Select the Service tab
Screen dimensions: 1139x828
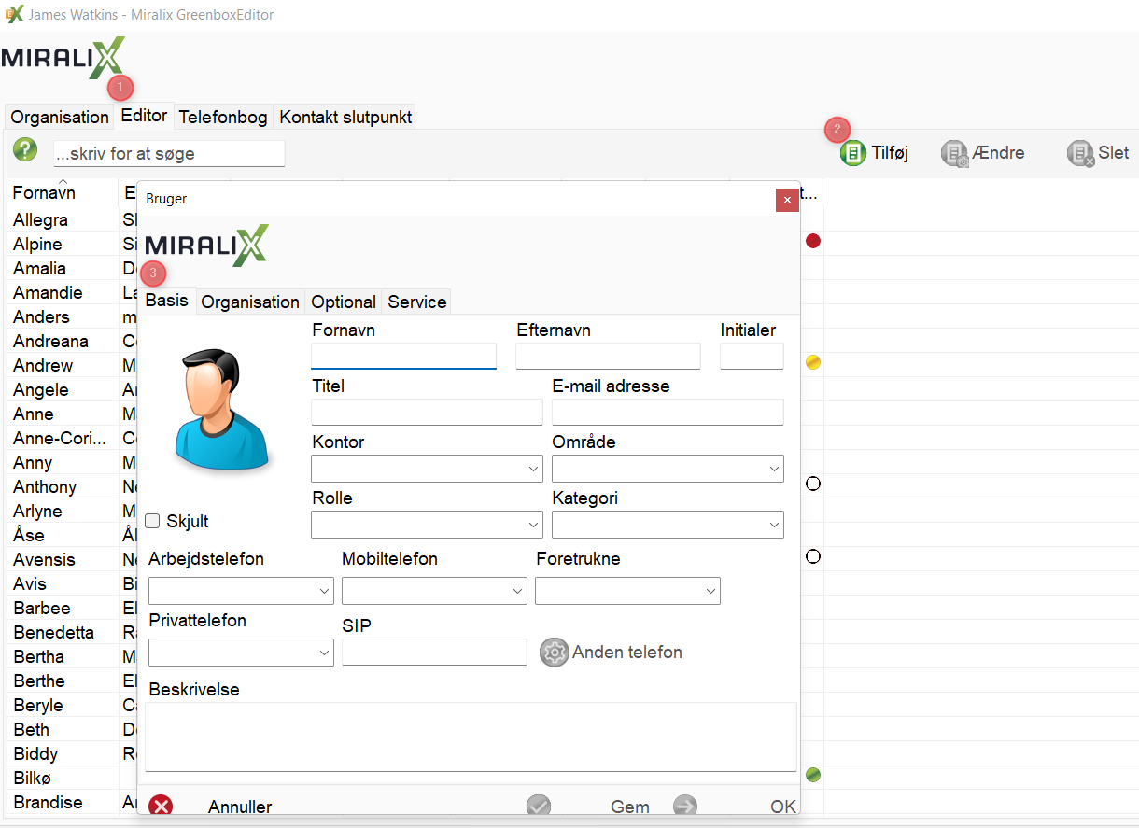[416, 302]
